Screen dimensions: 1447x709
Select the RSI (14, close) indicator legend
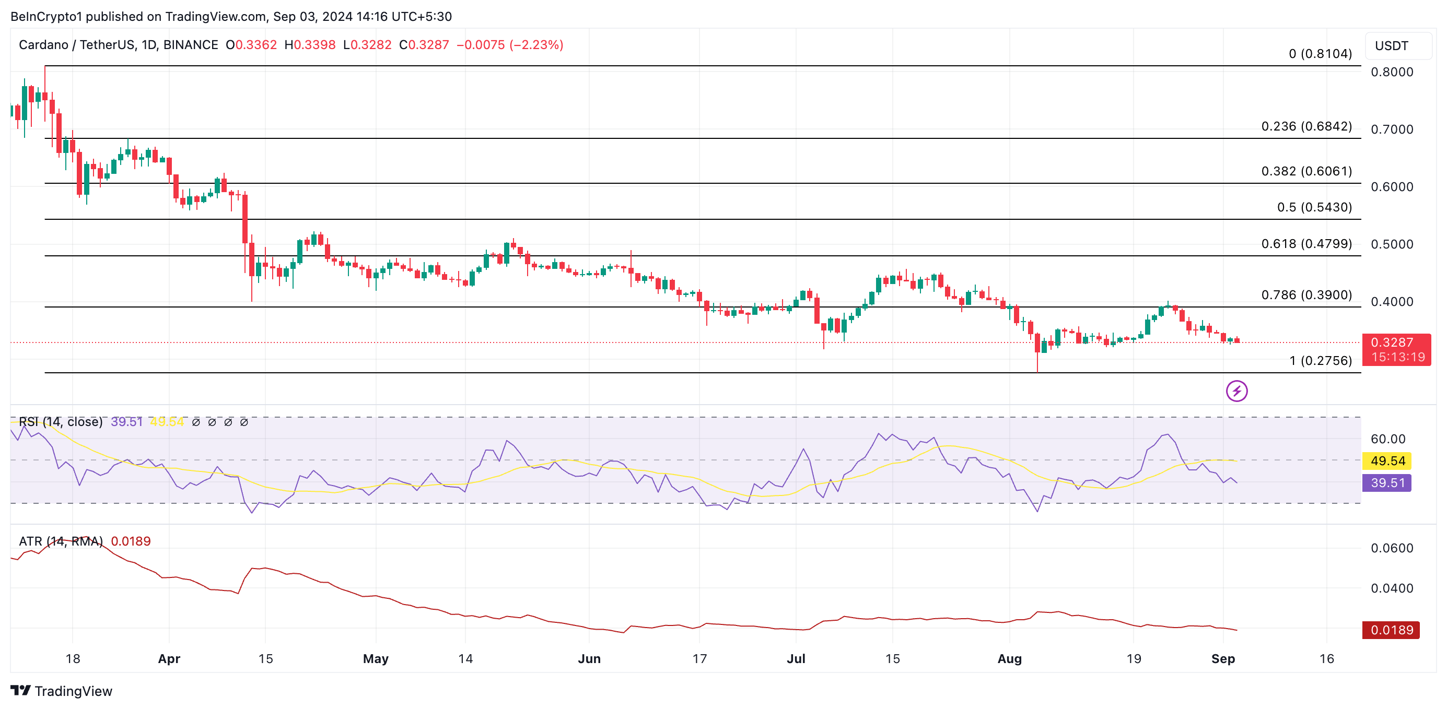pos(61,421)
